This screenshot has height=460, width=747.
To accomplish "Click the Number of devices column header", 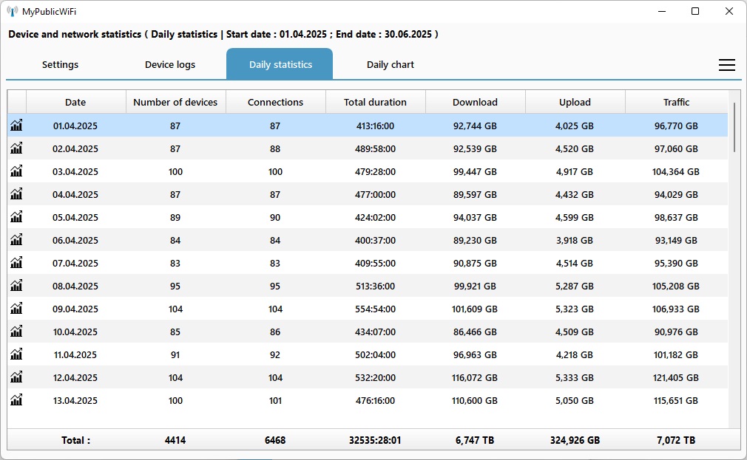I will coord(175,103).
